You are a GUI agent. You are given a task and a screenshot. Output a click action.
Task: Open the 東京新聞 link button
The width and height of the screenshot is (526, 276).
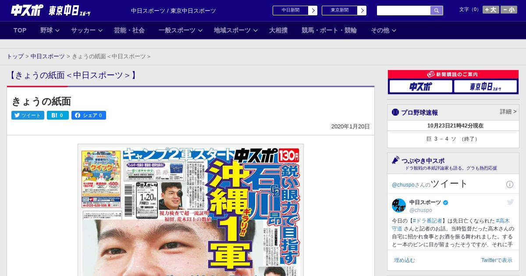[339, 11]
